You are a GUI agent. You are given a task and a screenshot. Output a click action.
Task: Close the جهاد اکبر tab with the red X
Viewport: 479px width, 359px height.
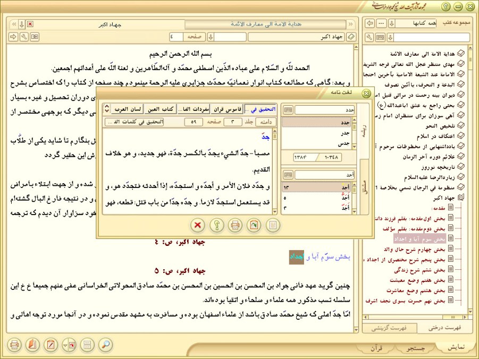[30, 24]
